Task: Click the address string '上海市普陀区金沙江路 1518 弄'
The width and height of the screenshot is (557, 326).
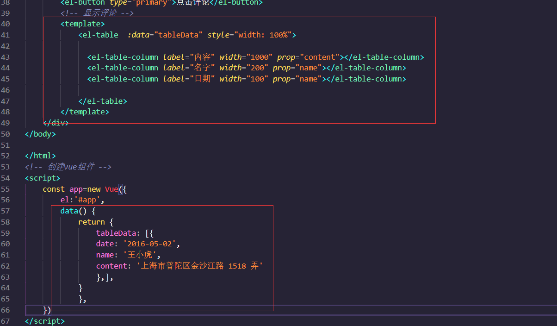Action: pyautogui.click(x=200, y=266)
